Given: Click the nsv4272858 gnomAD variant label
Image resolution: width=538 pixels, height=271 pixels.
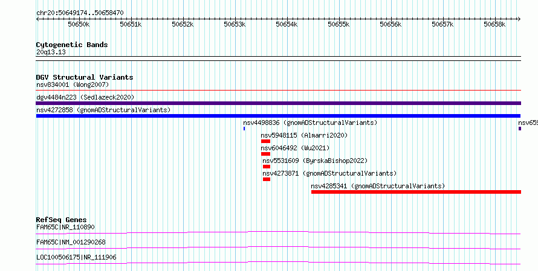Looking at the screenshot, I should point(103,110).
